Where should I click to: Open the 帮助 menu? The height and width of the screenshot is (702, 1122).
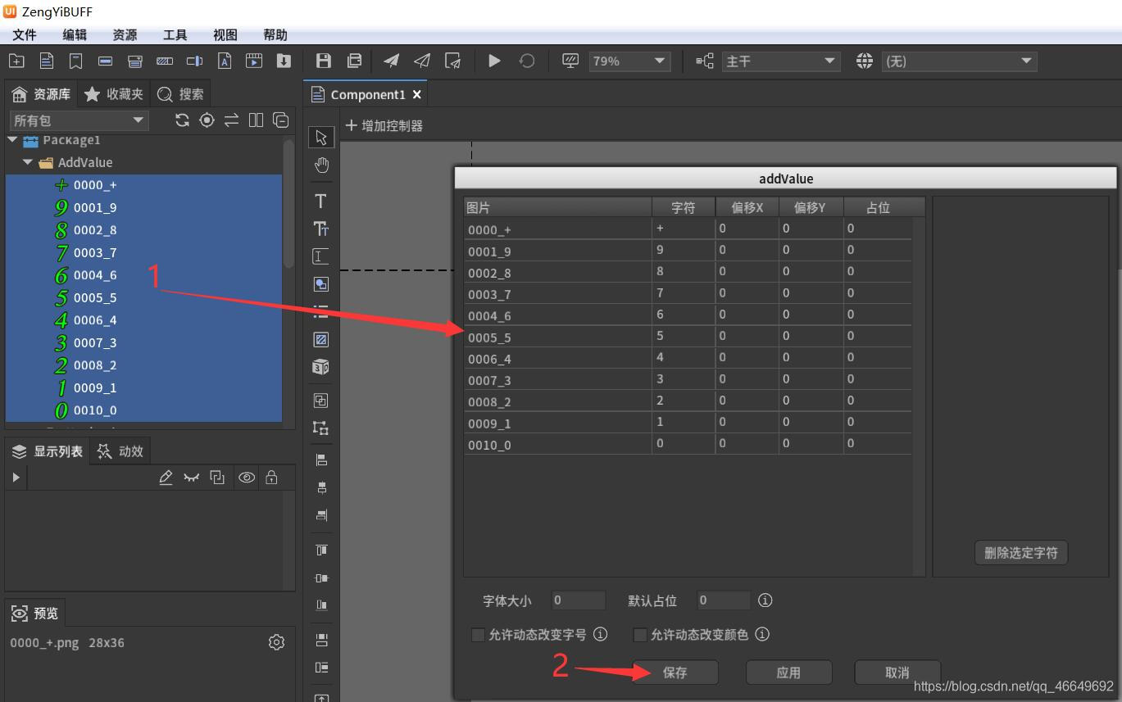click(x=275, y=35)
